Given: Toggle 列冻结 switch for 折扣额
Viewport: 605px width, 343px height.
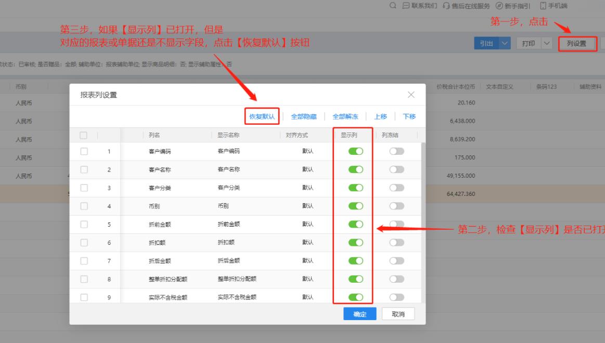Looking at the screenshot, I should [396, 242].
